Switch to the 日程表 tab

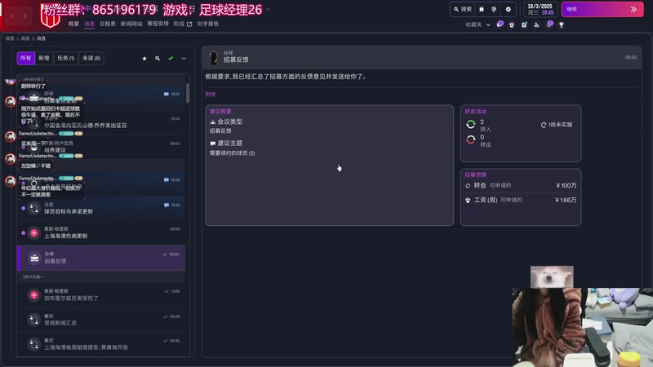click(x=108, y=24)
